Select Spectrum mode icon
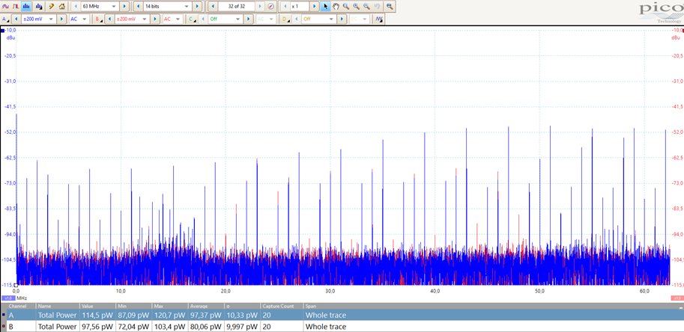 click(x=27, y=6)
